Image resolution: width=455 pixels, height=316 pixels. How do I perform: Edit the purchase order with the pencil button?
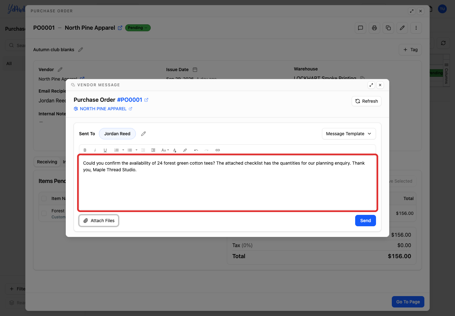pyautogui.click(x=402, y=28)
